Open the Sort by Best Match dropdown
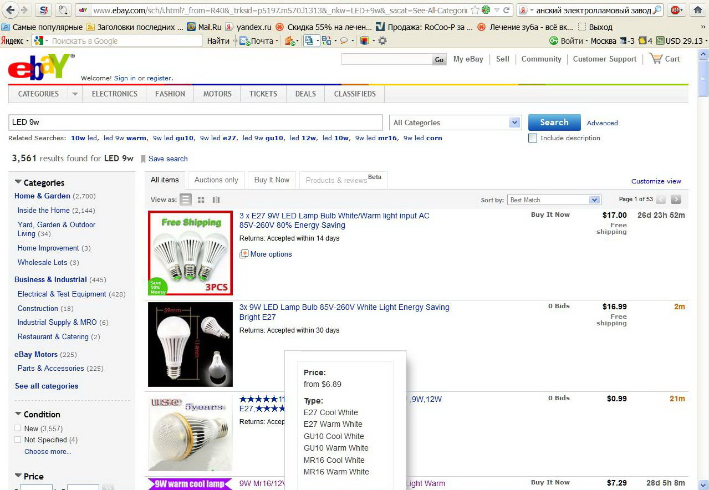The image size is (709, 490). (554, 200)
